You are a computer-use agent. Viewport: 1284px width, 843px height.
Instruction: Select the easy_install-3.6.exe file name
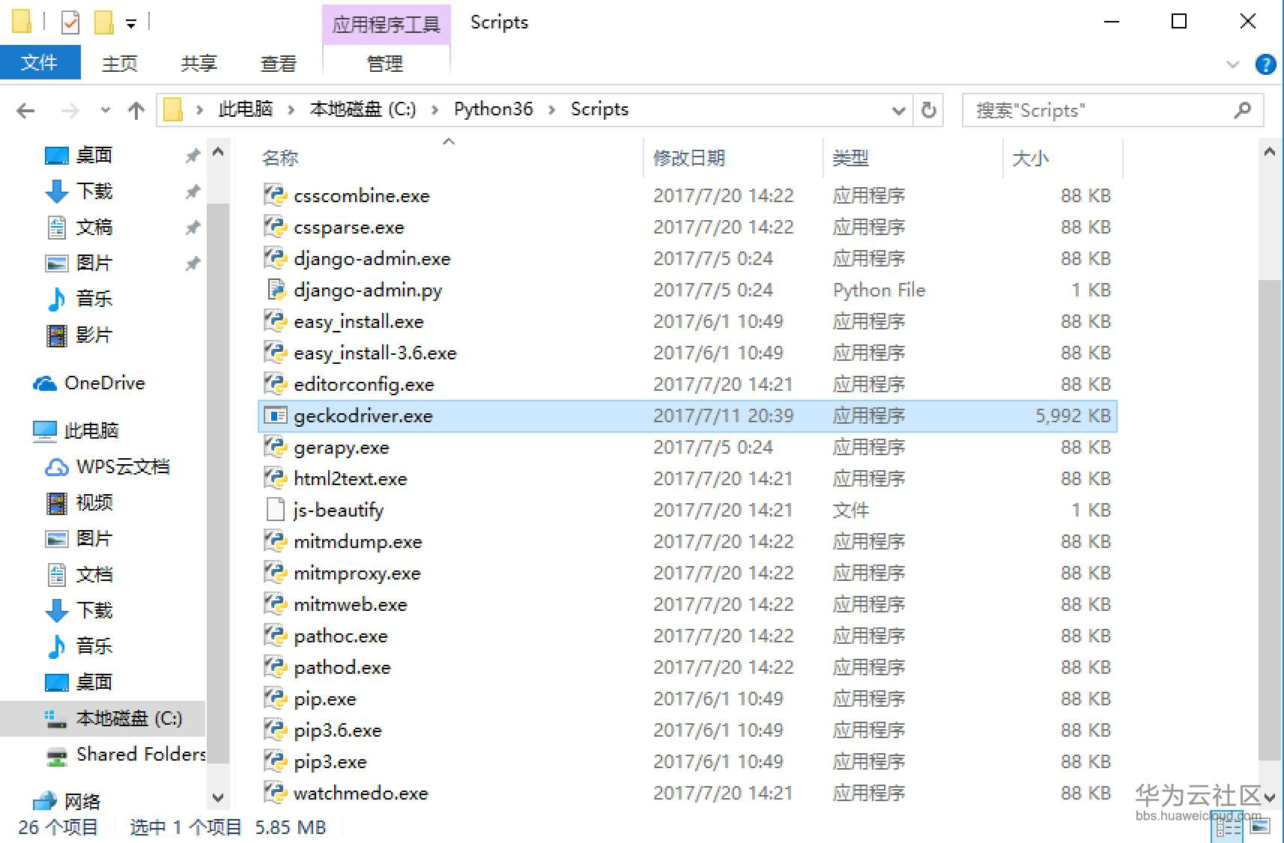375,353
